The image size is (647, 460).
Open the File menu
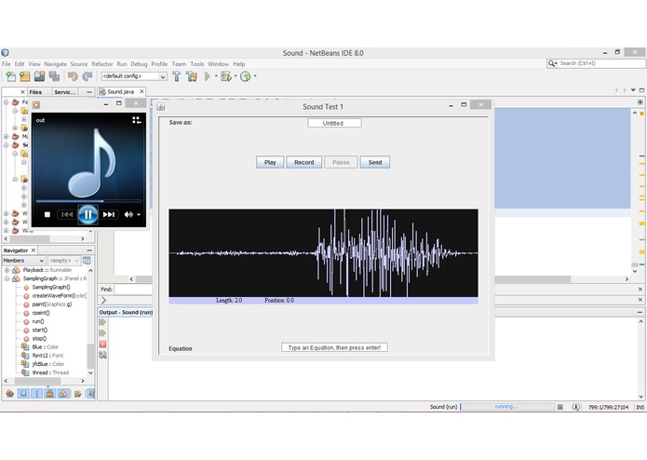coord(7,64)
